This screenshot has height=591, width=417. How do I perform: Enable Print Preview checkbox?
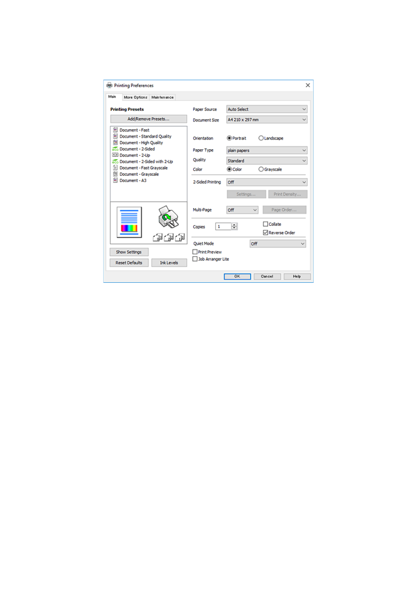[195, 252]
